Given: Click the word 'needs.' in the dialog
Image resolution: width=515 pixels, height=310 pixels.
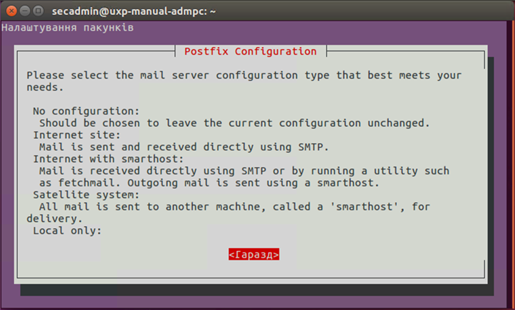Looking at the screenshot, I should [x=45, y=87].
